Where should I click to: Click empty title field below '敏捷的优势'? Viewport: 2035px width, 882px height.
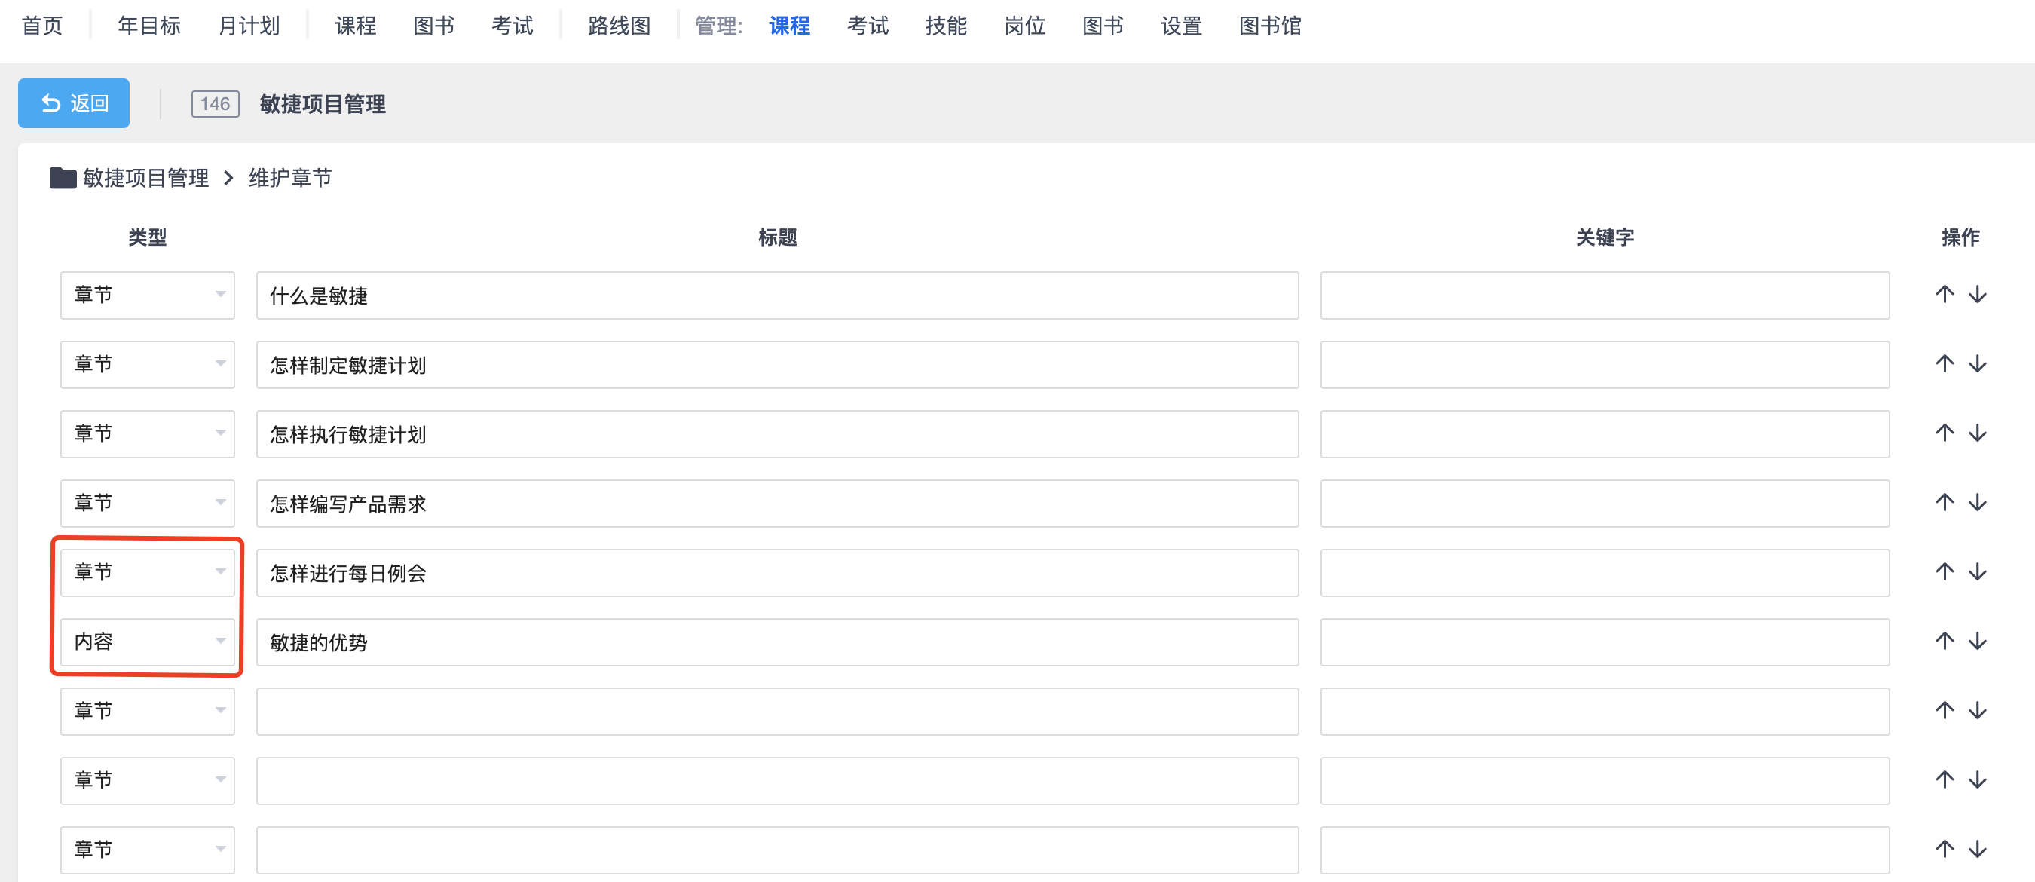pyautogui.click(x=777, y=712)
